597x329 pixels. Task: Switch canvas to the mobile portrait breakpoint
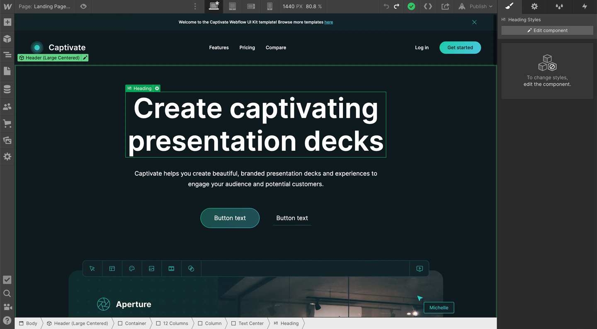tap(270, 7)
